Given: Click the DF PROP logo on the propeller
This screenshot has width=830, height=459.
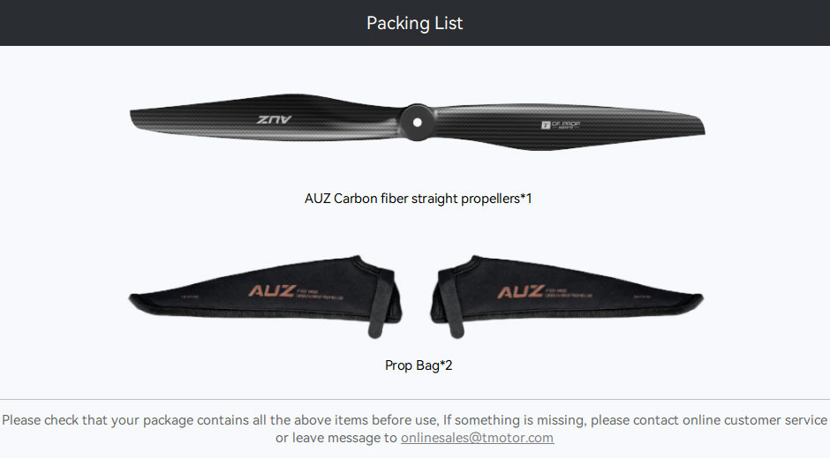Looking at the screenshot, I should pos(561,125).
